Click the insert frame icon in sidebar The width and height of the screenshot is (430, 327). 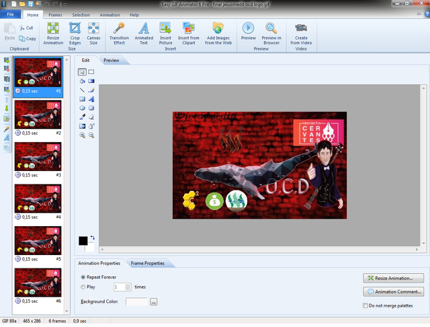[7, 60]
